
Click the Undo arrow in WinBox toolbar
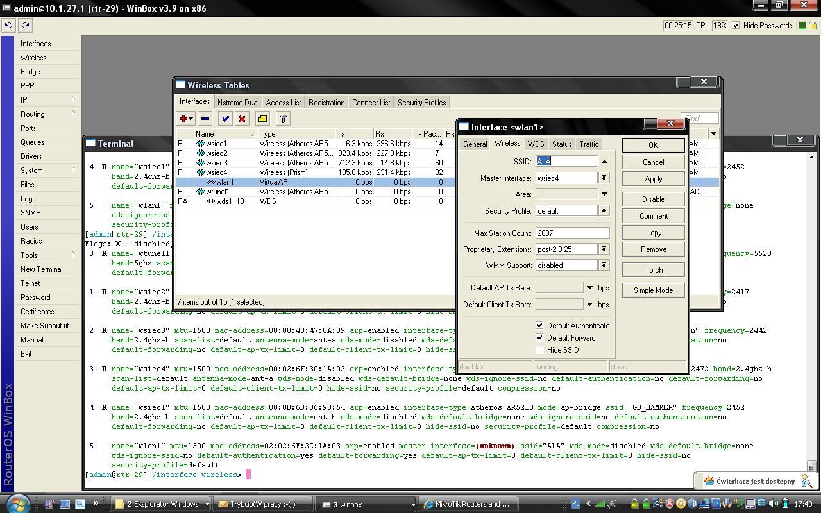8,25
